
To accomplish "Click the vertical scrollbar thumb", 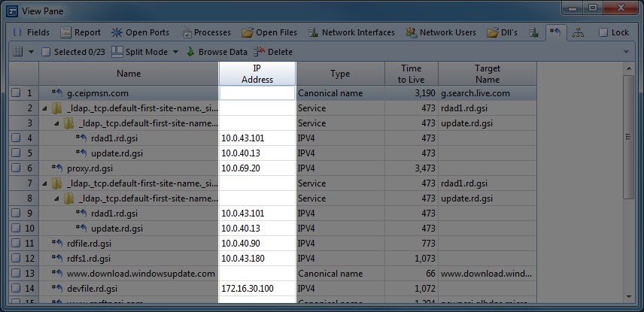I will [x=628, y=137].
